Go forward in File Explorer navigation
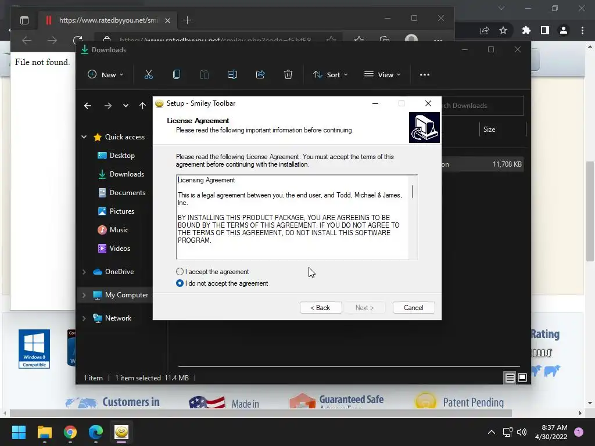The image size is (595, 446). [107, 106]
